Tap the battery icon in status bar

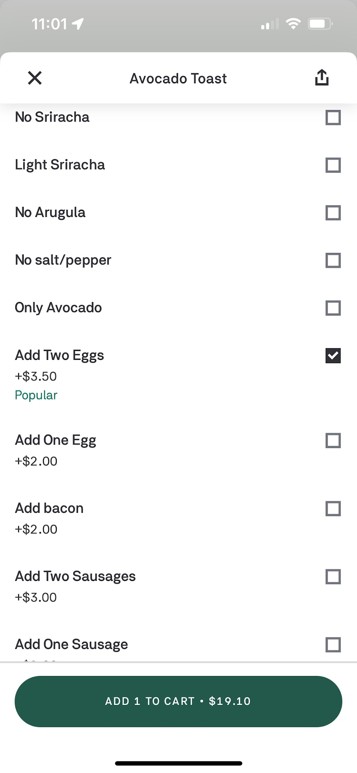pos(320,24)
